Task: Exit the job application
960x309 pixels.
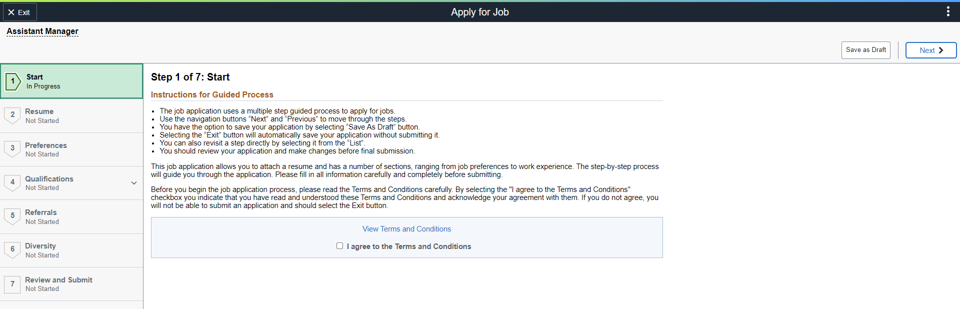Action: coord(20,12)
